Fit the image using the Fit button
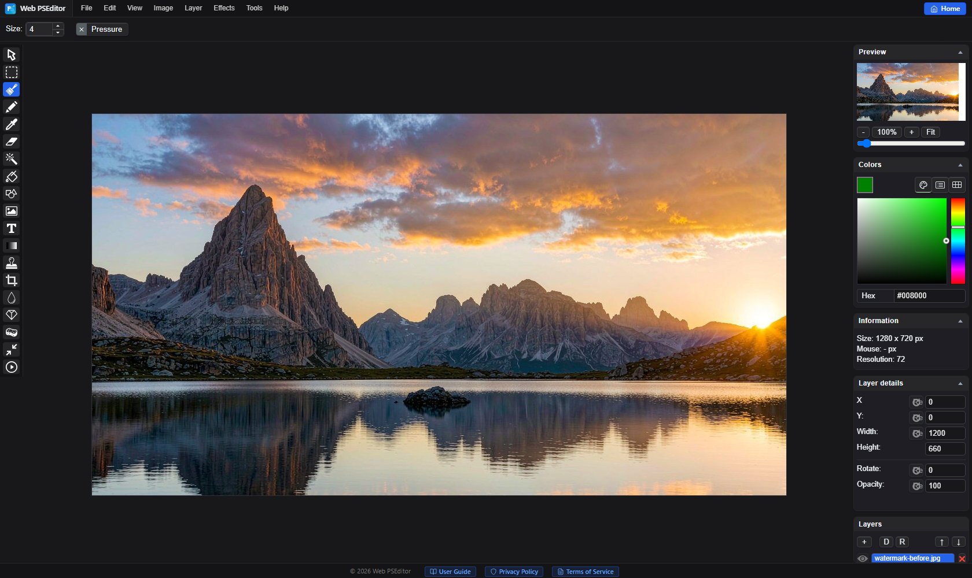Viewport: 972px width, 578px height. click(930, 132)
